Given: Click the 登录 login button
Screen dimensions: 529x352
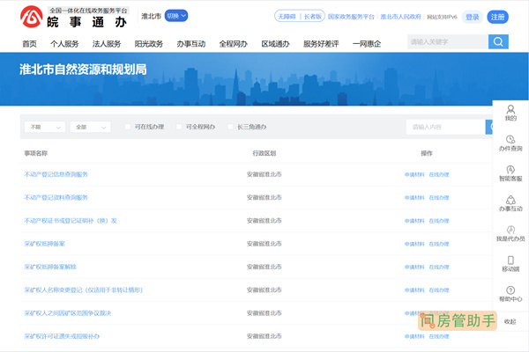Looking at the screenshot, I should pyautogui.click(x=473, y=17).
